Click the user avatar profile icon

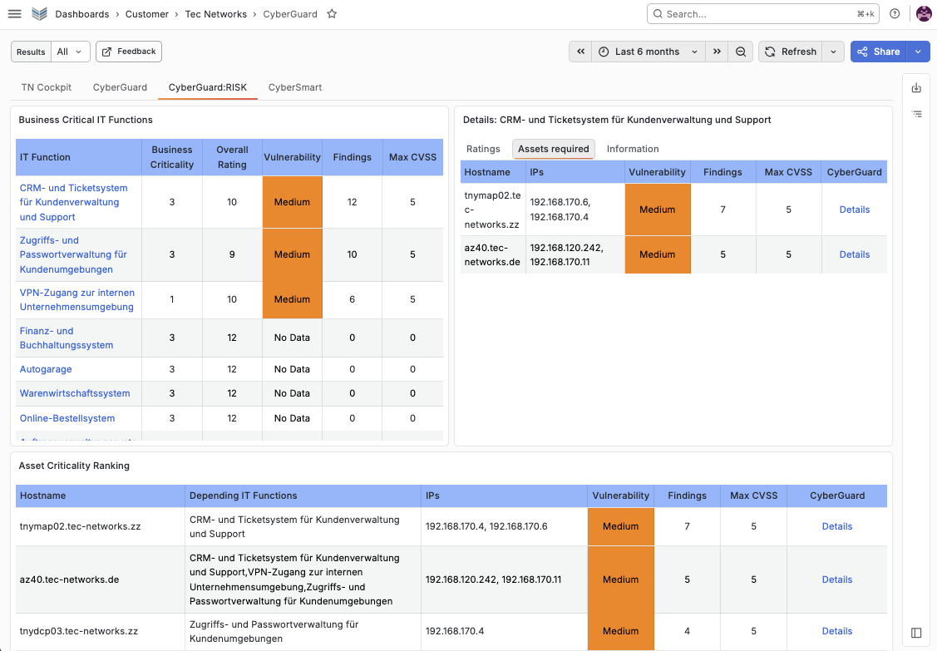[924, 14]
